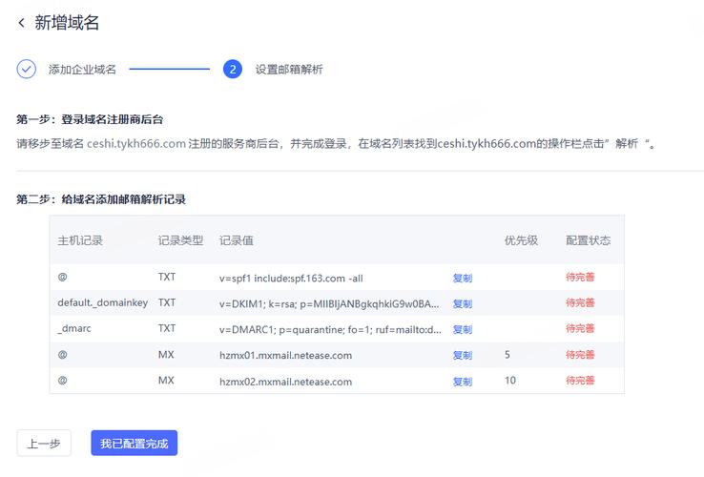This screenshot has width=704, height=477.
Task: Click the step 2 circle icon
Action: [232, 69]
